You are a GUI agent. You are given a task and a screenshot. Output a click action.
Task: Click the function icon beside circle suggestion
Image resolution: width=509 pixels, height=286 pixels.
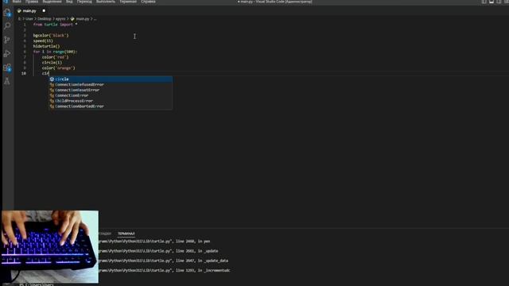pyautogui.click(x=52, y=79)
